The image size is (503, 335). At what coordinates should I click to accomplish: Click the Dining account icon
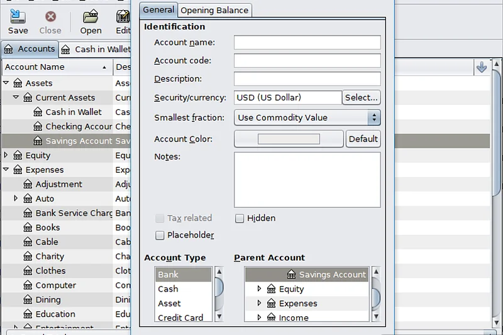tap(28, 300)
